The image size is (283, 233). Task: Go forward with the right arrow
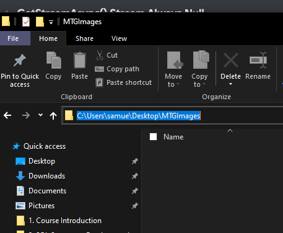point(26,115)
